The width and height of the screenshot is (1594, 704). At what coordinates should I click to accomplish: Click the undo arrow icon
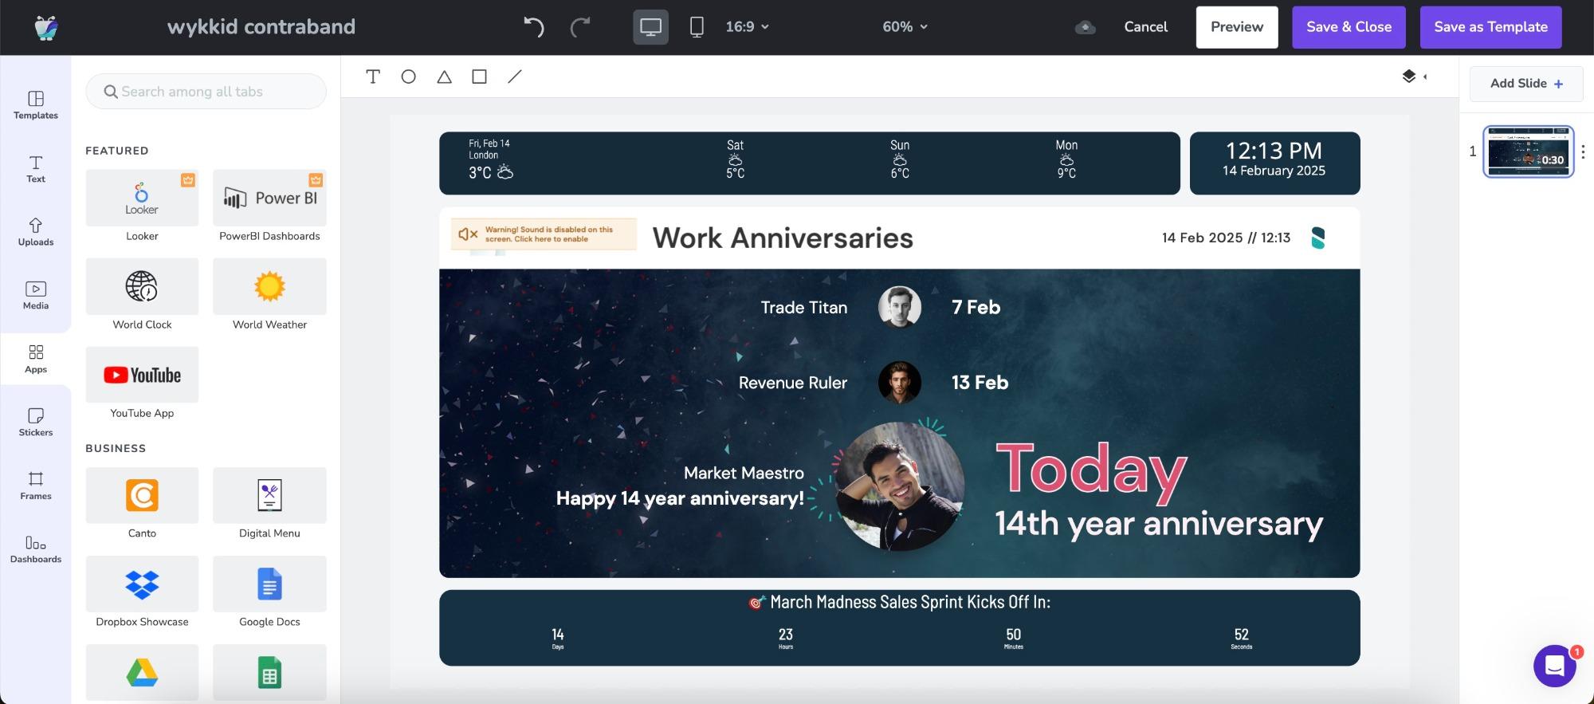click(x=533, y=27)
